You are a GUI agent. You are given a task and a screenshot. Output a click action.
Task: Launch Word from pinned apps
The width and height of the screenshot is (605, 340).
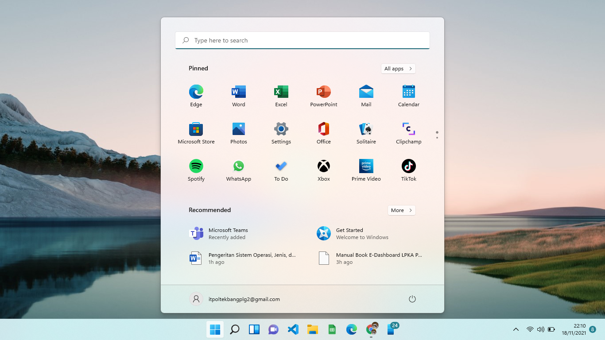click(239, 96)
